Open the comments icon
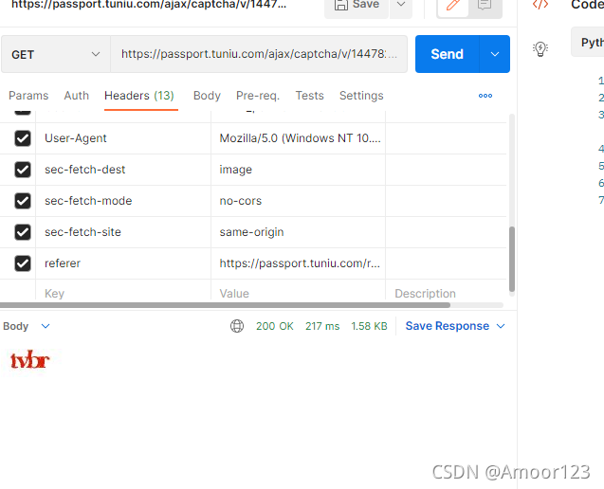This screenshot has height=489, width=604. point(485,5)
